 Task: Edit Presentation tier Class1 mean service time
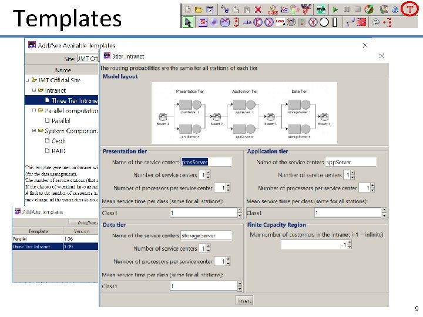coord(203,213)
